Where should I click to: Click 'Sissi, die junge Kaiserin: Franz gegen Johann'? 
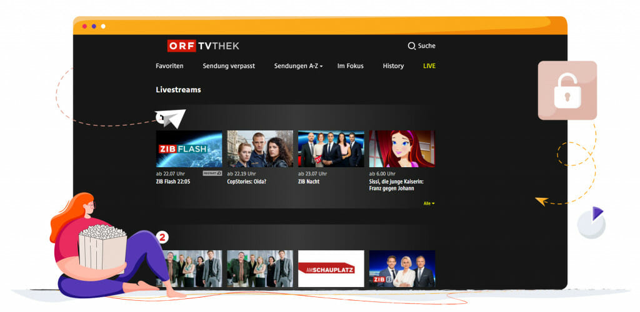[x=397, y=185]
